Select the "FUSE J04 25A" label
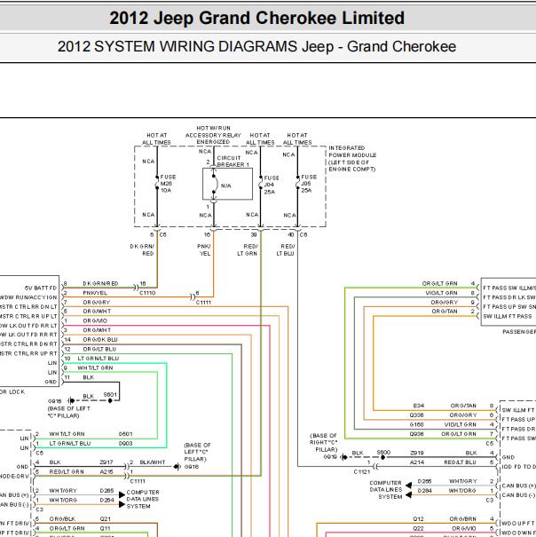 coord(272,185)
